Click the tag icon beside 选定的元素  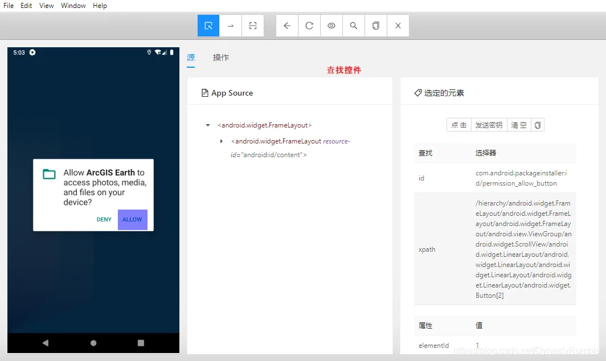coord(418,93)
